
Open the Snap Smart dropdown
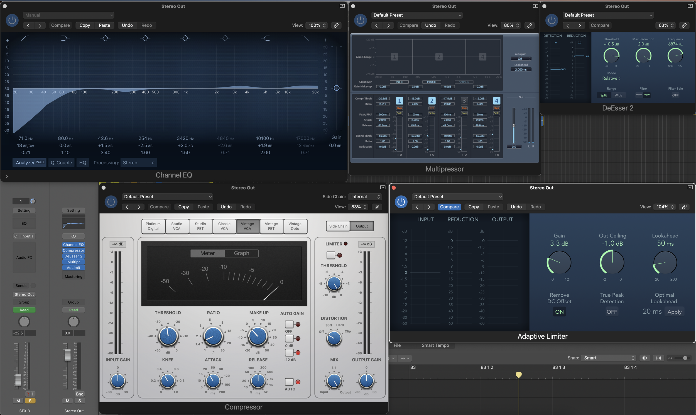pyautogui.click(x=609, y=358)
